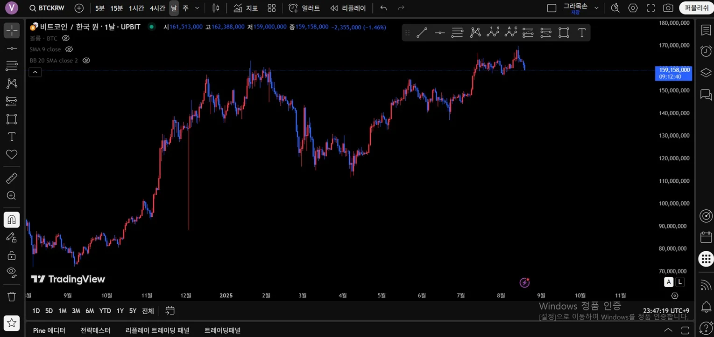Screen dimensions: 714x337
Task: Expand the time interval dropdown chevron
Action: 197,8
